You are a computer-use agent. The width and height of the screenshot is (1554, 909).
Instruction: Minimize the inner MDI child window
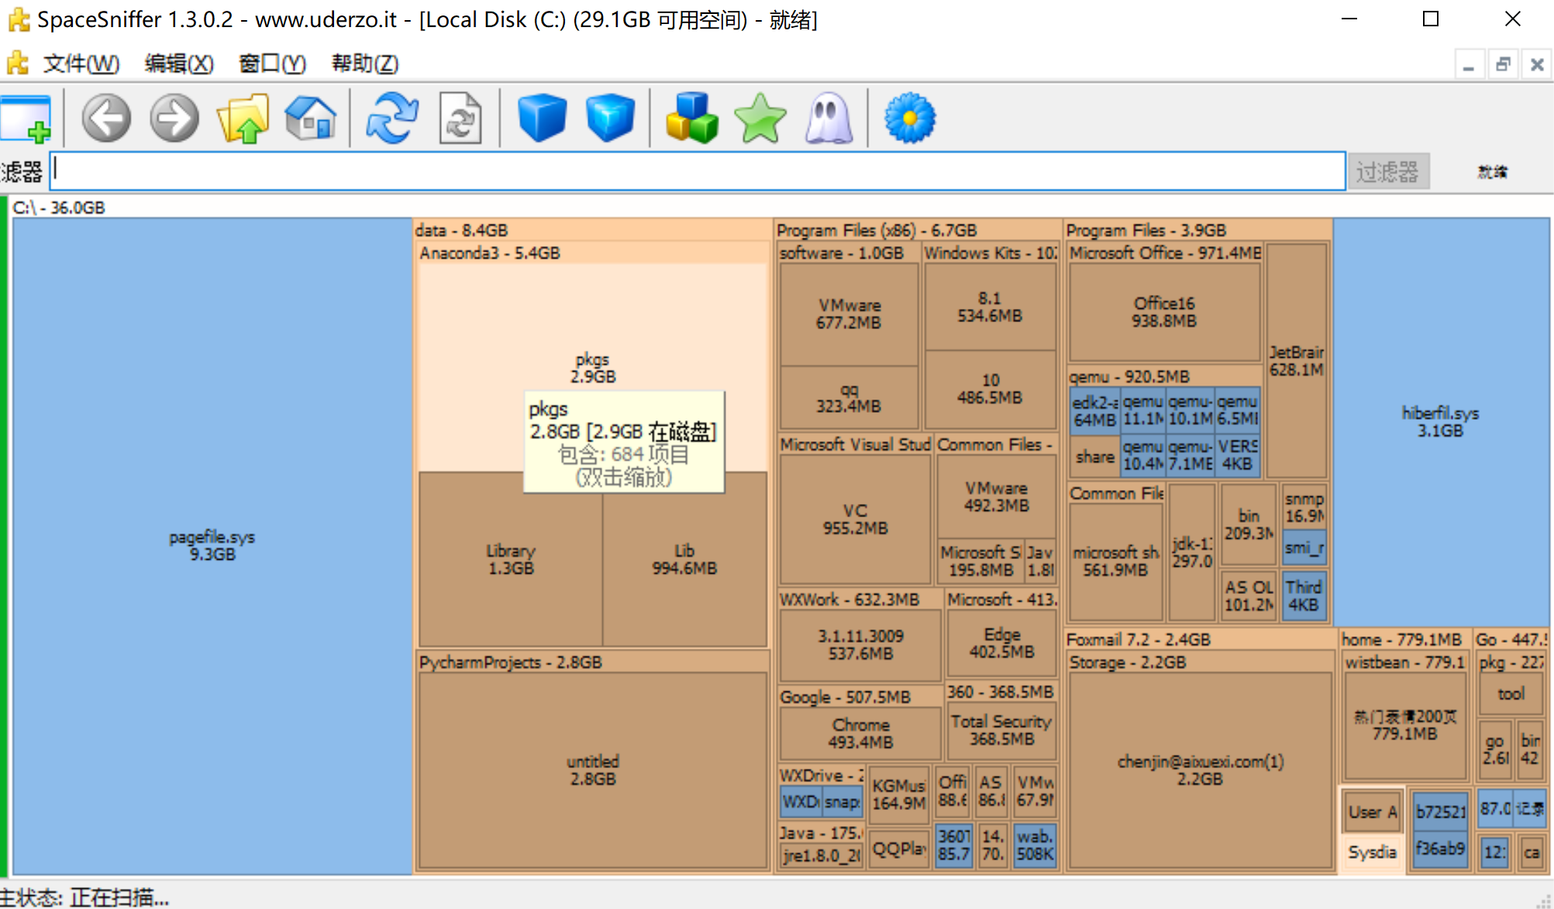(1469, 65)
